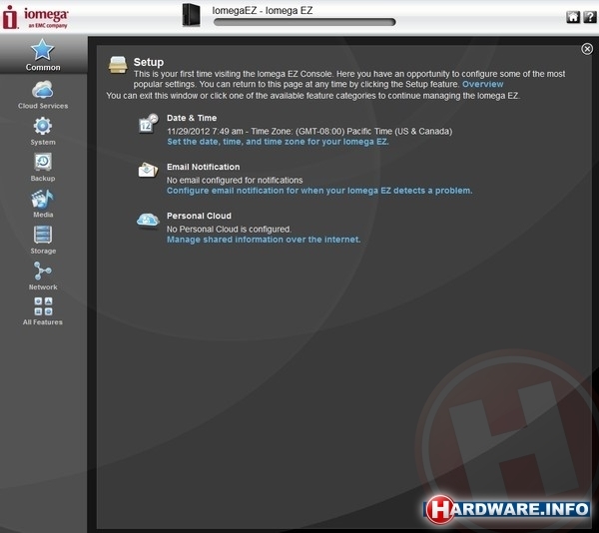Close the Setup panel with X
The width and height of the screenshot is (599, 533).
coord(587,49)
